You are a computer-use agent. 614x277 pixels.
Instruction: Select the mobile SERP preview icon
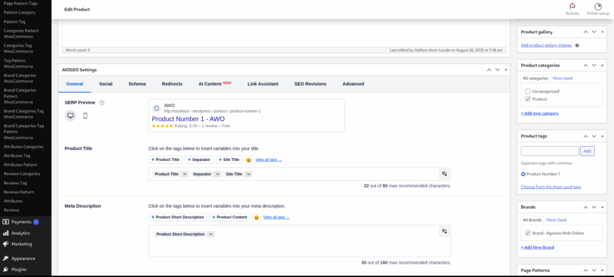(85, 115)
